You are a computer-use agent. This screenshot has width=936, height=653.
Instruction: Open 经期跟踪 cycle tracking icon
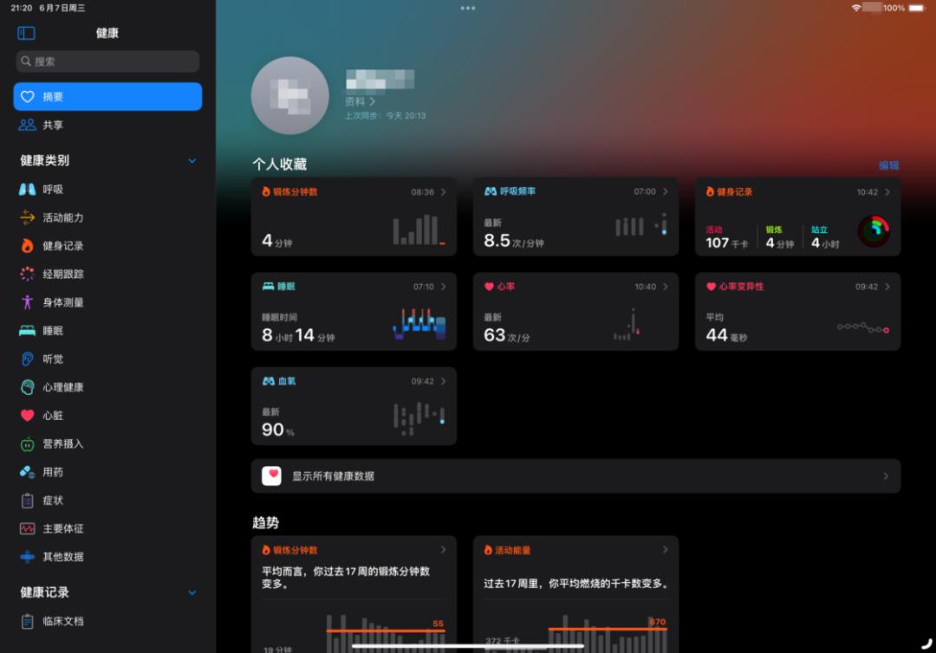(x=28, y=274)
